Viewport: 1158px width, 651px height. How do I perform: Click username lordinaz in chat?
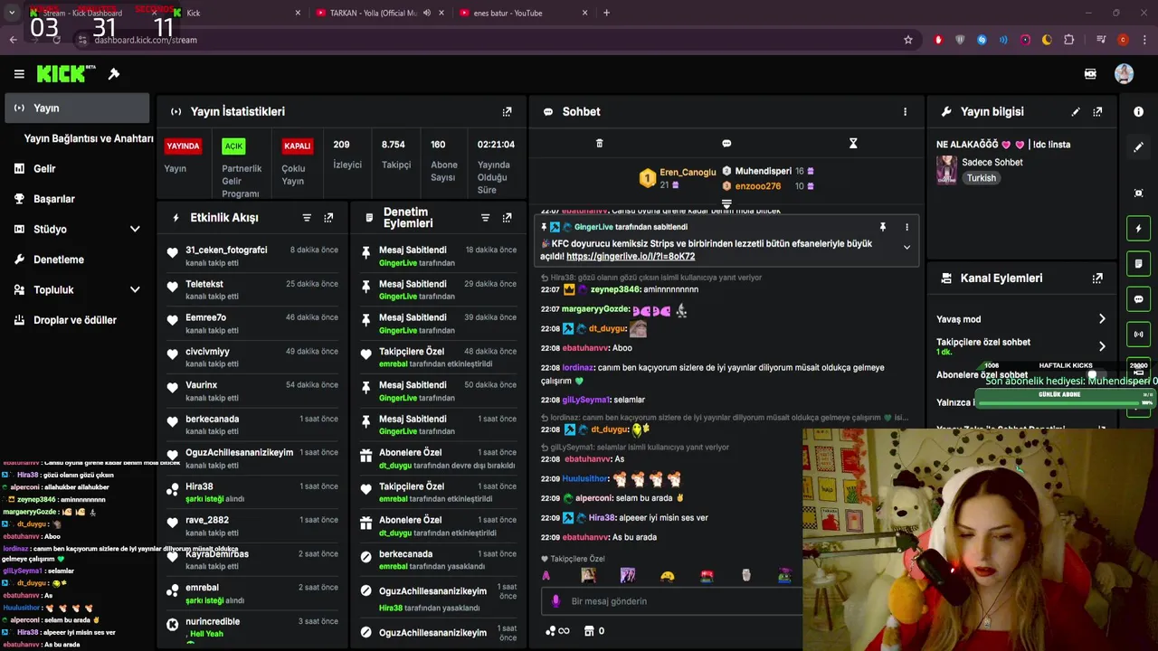coord(576,368)
